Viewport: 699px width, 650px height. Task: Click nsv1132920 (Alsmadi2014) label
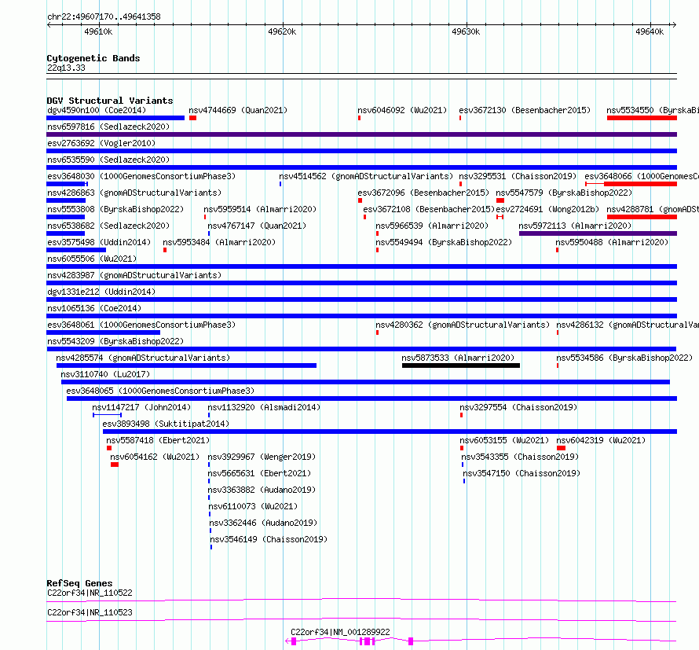[x=264, y=407]
